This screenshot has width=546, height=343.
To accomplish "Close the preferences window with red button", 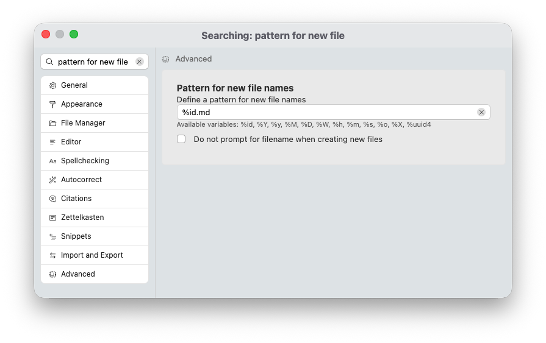I will coord(46,34).
